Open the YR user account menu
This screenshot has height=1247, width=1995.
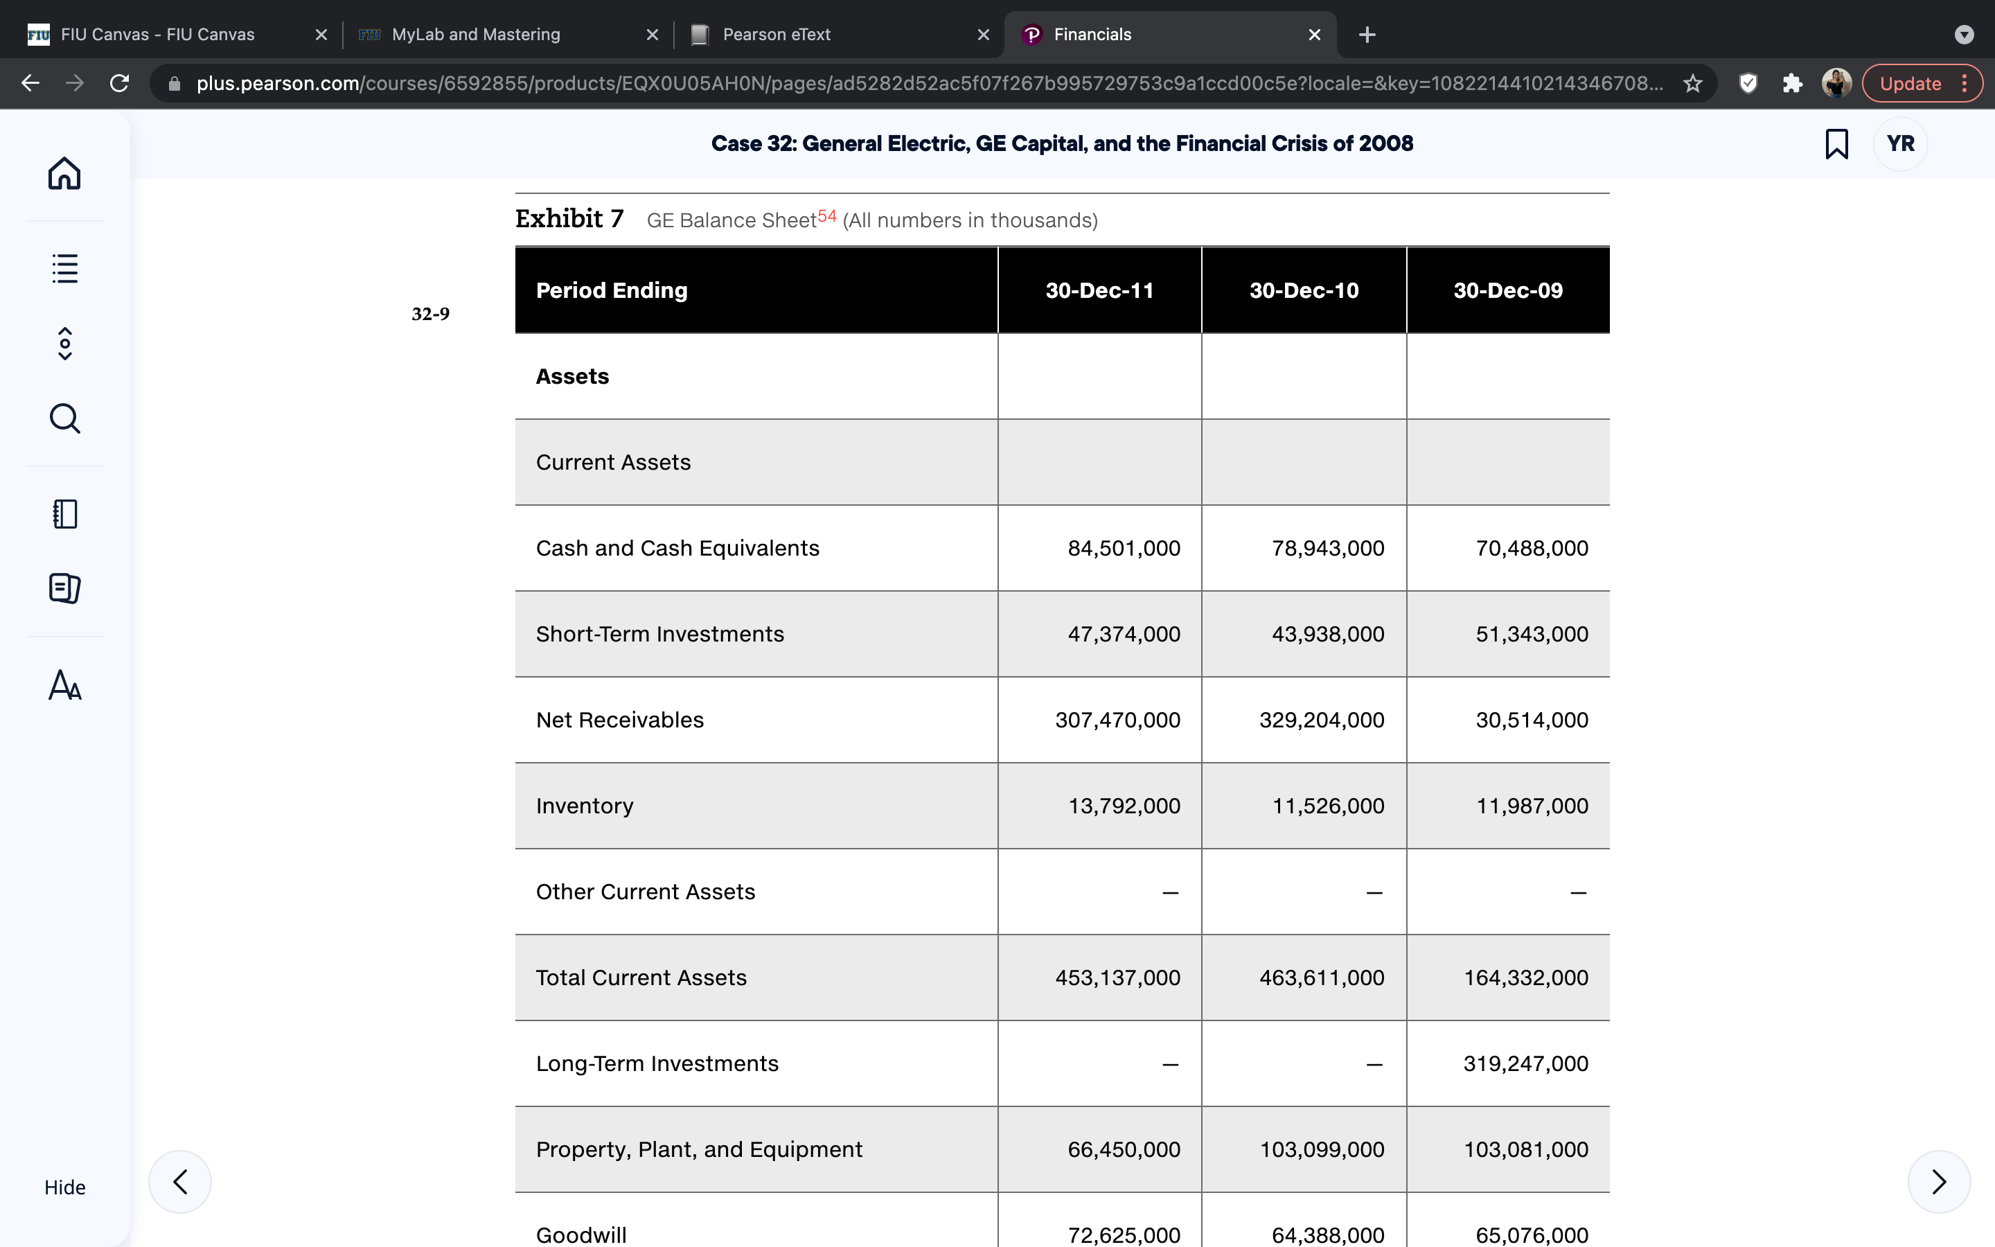click(1900, 143)
